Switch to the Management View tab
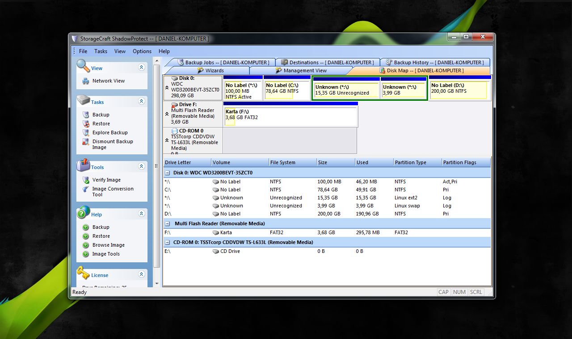 coord(301,70)
